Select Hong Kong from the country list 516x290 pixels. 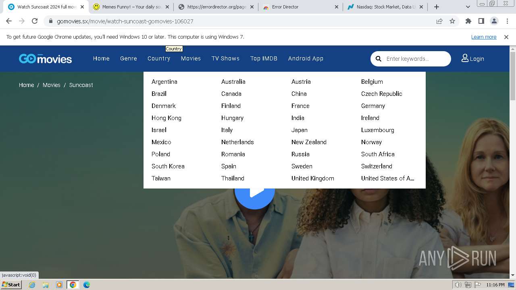pyautogui.click(x=166, y=118)
